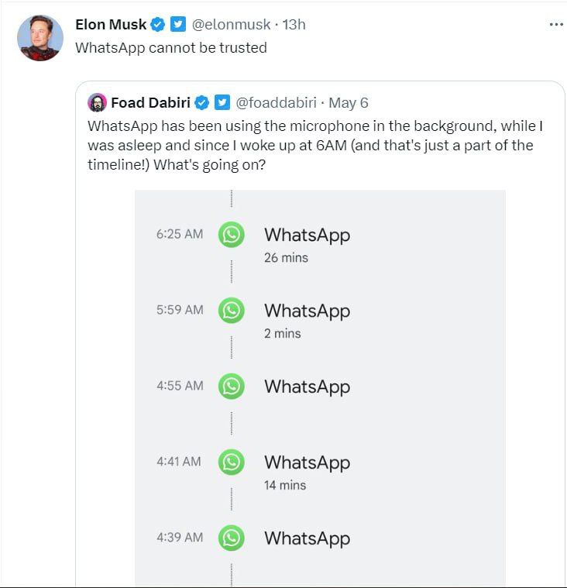This screenshot has width=567, height=588.
Task: Click the Twitter bird badge next to Foad Dabiri
Action: [222, 103]
